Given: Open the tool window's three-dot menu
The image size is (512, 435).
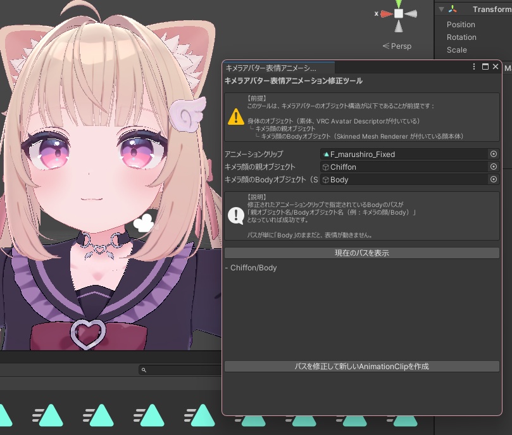Looking at the screenshot, I should tap(474, 66).
